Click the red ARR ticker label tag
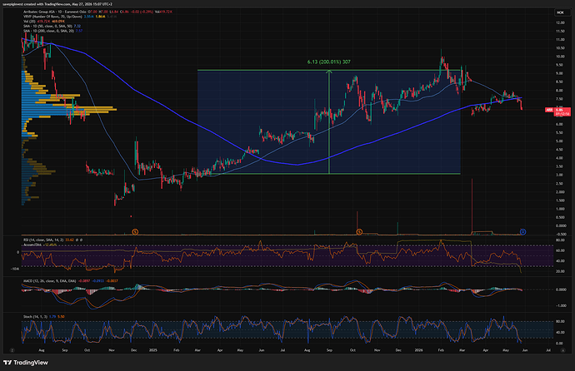 549,110
